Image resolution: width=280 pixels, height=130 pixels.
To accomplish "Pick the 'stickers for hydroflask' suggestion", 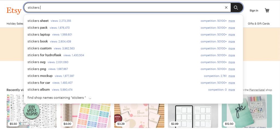I will click(x=44, y=55).
